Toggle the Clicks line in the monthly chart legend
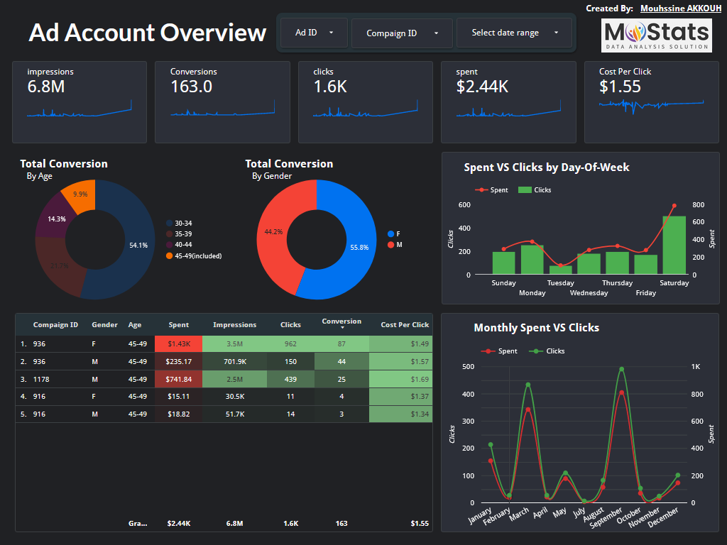The image size is (727, 545). (x=547, y=351)
